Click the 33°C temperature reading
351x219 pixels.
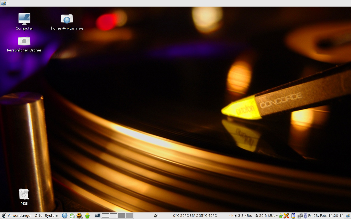[194, 216]
